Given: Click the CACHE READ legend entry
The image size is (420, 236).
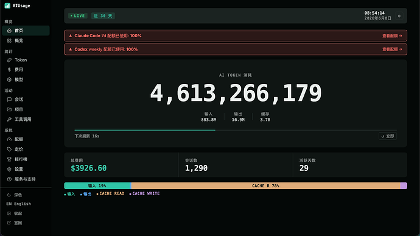Looking at the screenshot, I should (110, 193).
